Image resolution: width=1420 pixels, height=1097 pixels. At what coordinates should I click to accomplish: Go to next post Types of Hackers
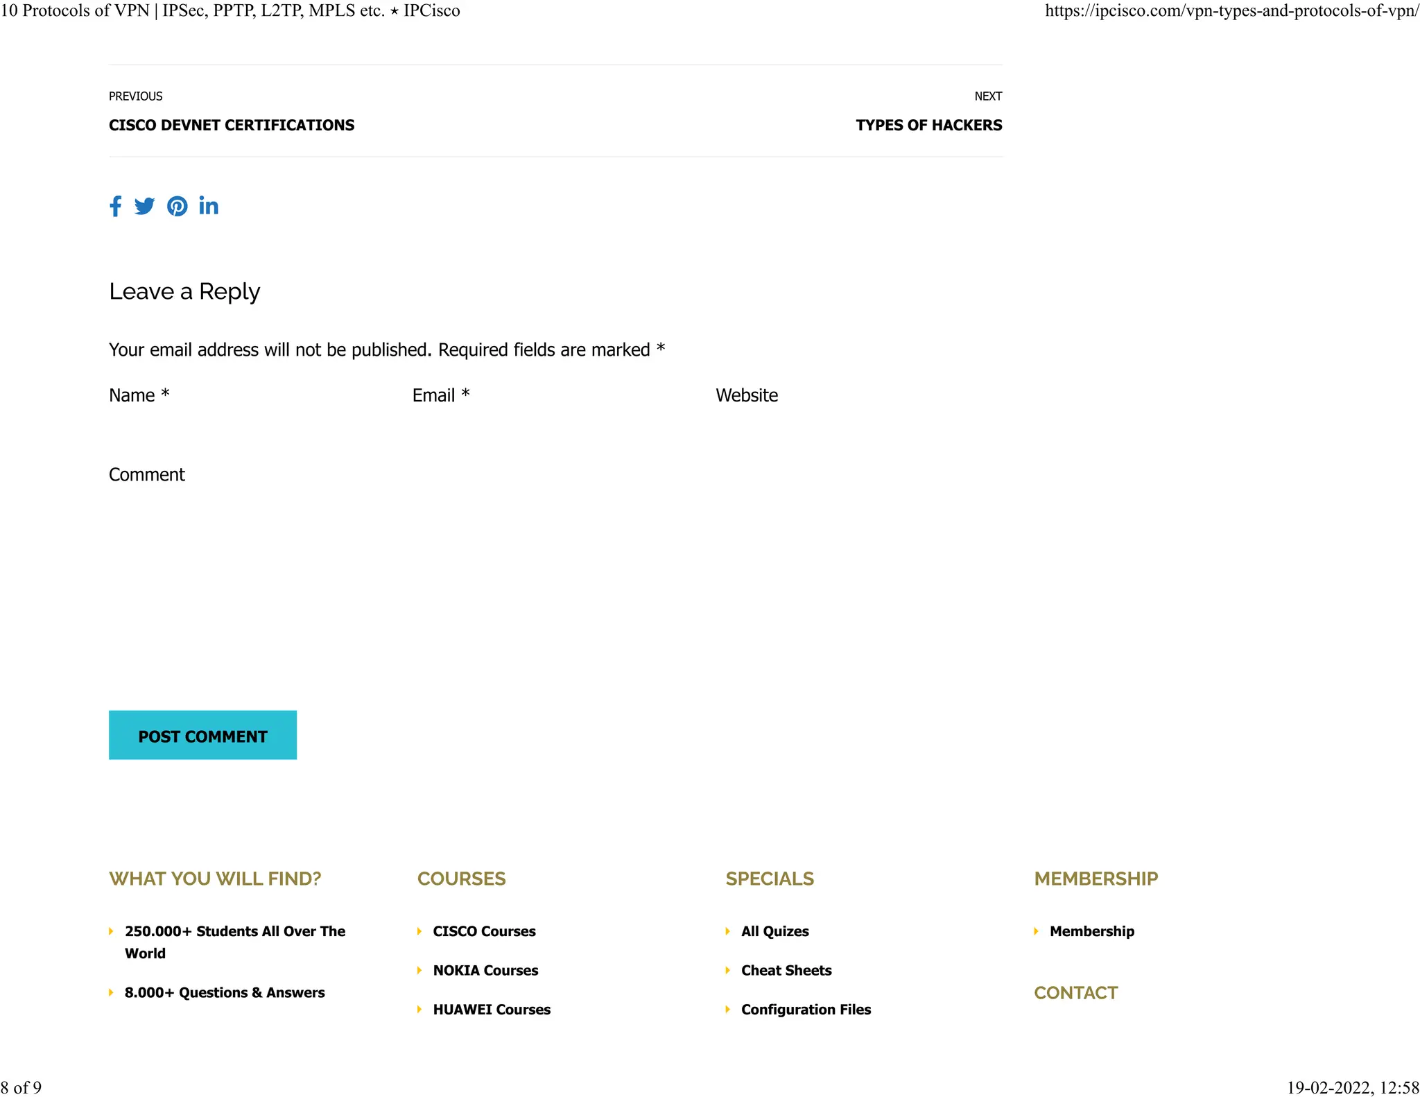click(928, 126)
